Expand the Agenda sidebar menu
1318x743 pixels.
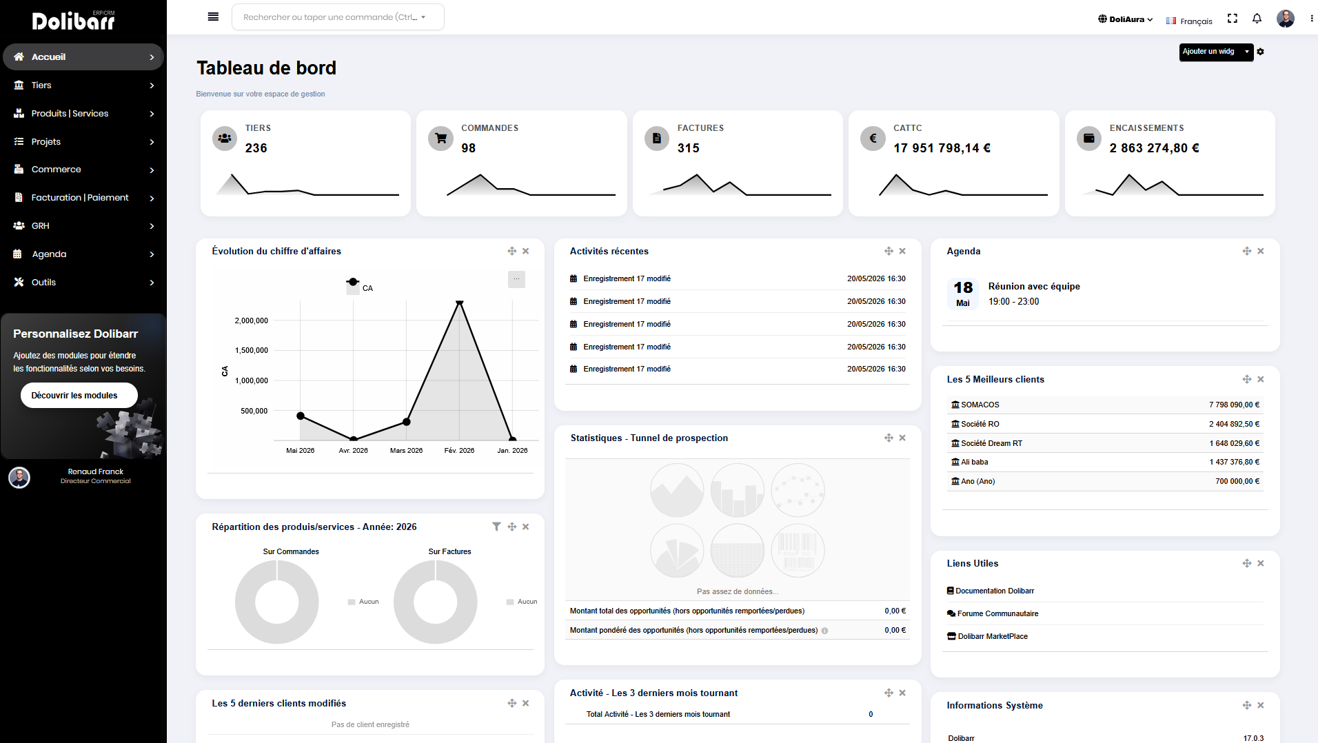[83, 254]
